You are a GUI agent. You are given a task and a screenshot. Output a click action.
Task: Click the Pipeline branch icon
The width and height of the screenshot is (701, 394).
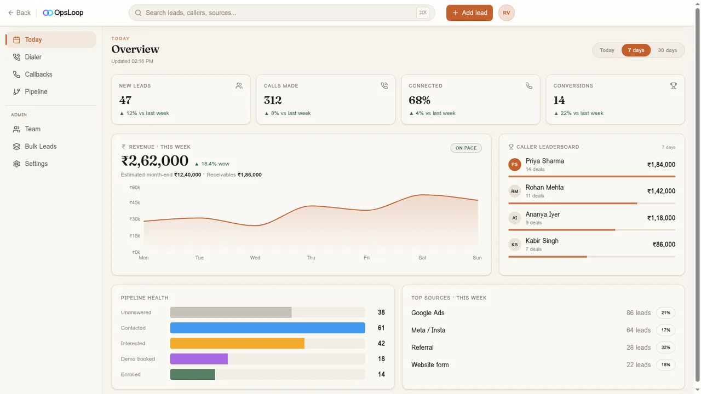point(16,91)
